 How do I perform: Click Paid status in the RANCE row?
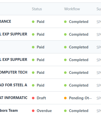pyautogui.click(x=40, y=22)
